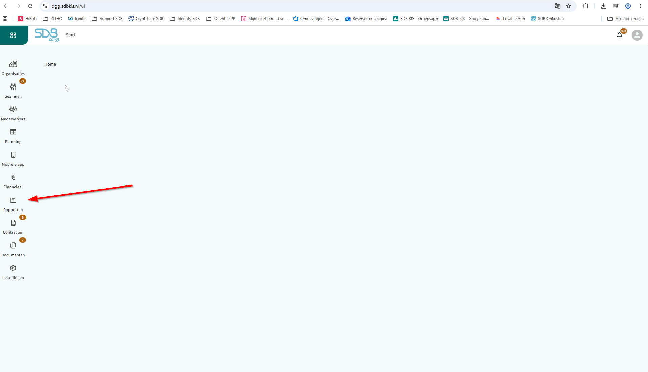Open Planning in the sidebar
648x372 pixels.
(13, 136)
